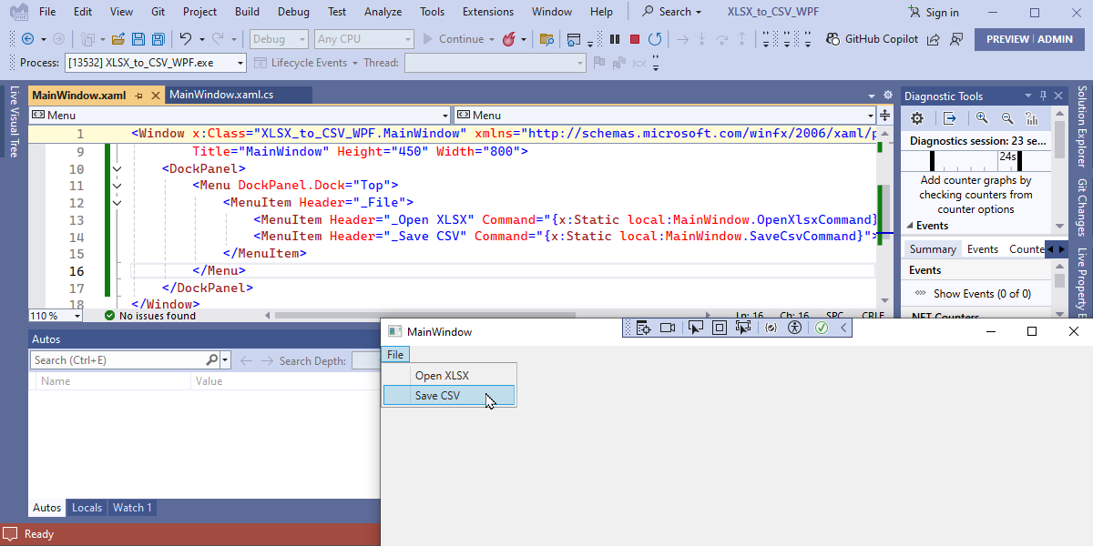This screenshot has width=1093, height=546.
Task: Click the top Search box in the title bar
Action: (672, 12)
